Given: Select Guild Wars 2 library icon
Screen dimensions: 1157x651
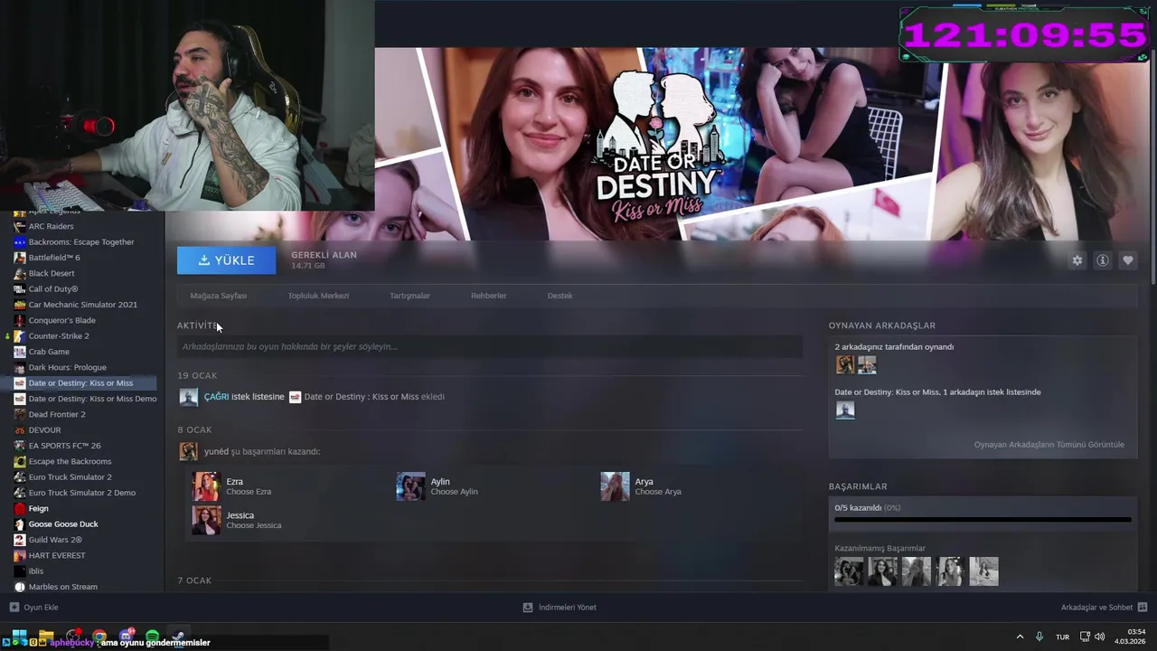Looking at the screenshot, I should 20,540.
